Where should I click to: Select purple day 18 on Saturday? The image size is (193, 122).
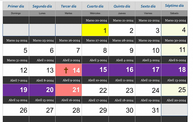point(175,70)
